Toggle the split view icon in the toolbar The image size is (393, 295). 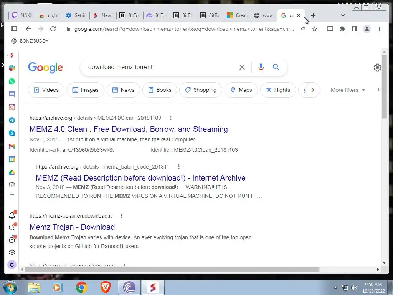point(330,29)
